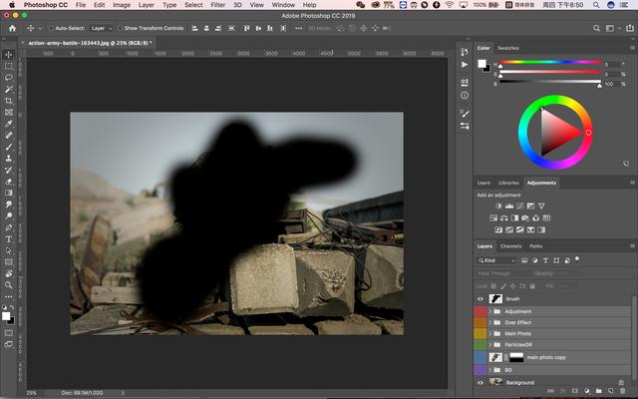Image resolution: width=638 pixels, height=399 pixels.
Task: Expand the Over Effect layer group
Action: [x=490, y=322]
